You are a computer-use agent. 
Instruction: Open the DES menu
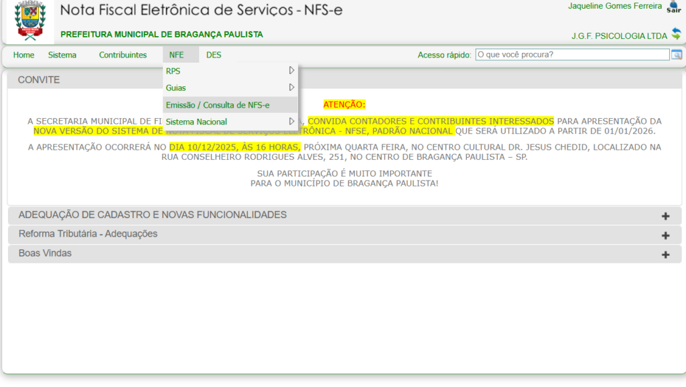pos(214,55)
